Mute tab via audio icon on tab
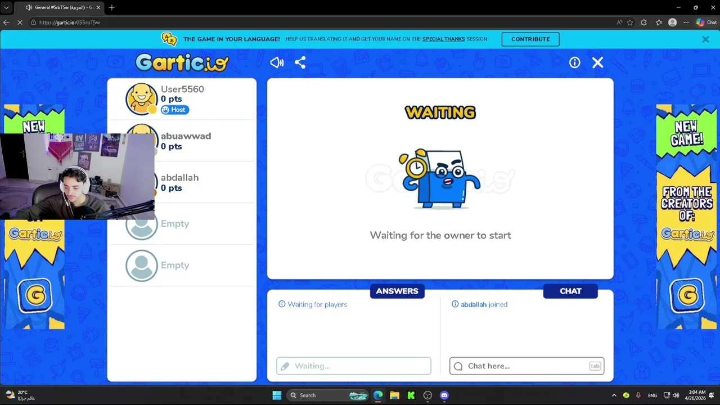This screenshot has height=405, width=720. point(29,7)
